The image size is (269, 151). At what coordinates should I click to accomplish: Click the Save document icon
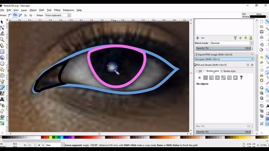[x=261, y=32]
